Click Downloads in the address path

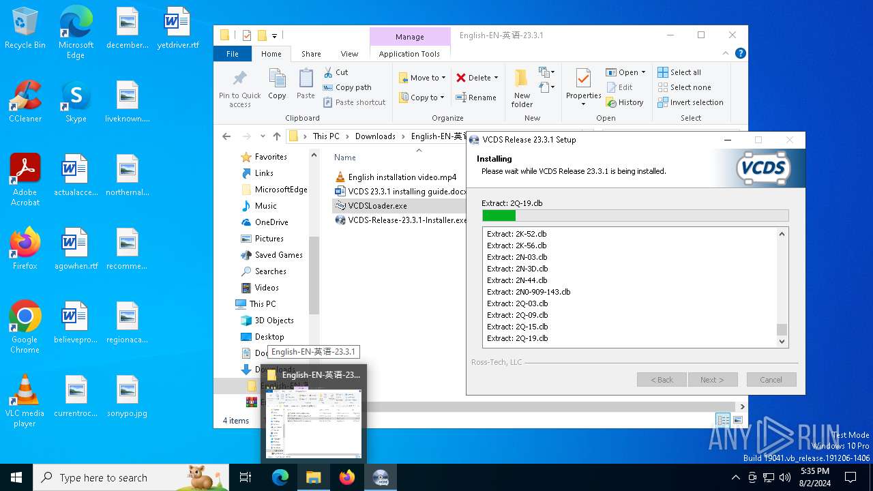coord(375,136)
